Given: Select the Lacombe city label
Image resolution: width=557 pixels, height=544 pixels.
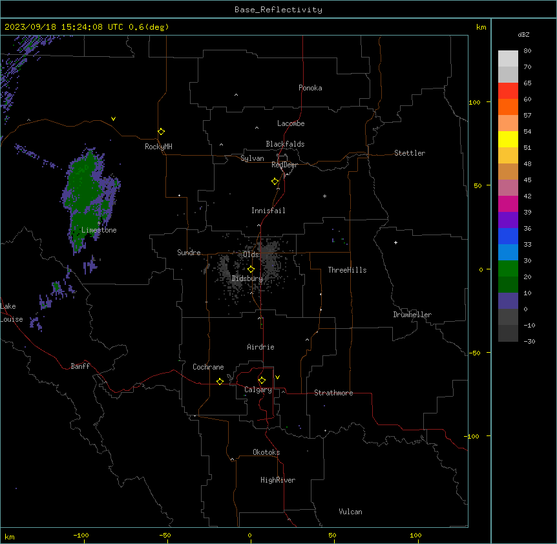Looking at the screenshot, I should tap(291, 123).
